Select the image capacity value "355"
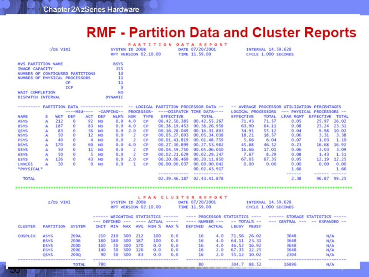This screenshot has height=277, width=369. [119, 68]
